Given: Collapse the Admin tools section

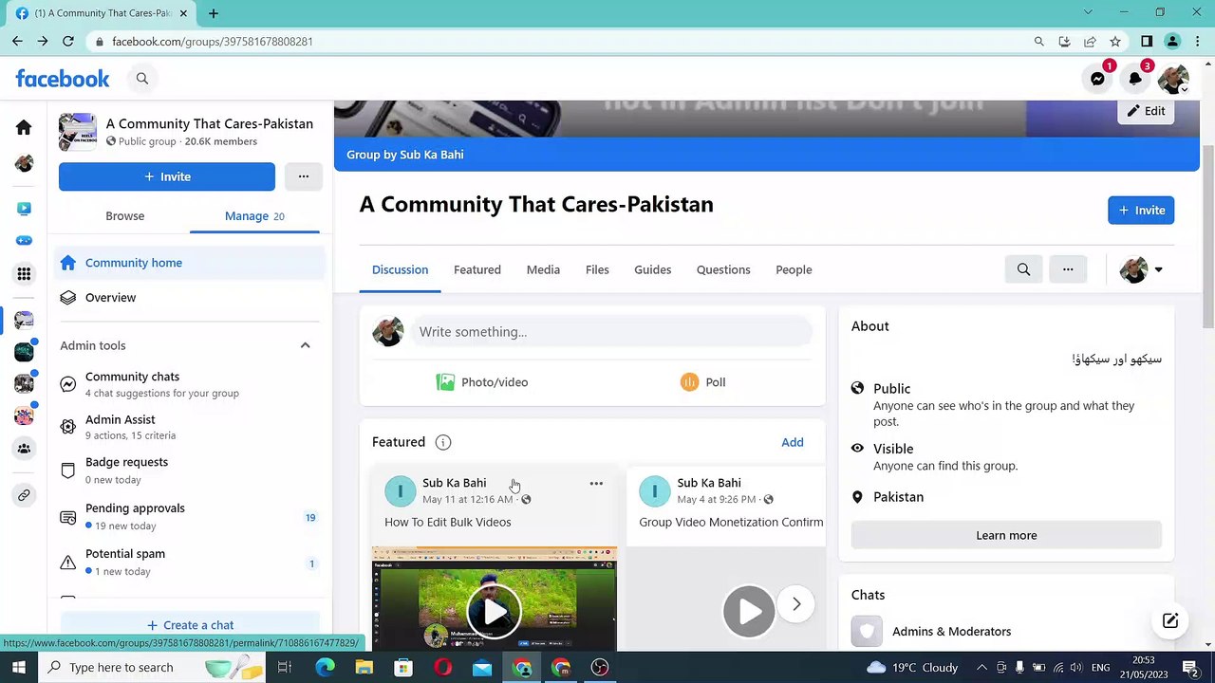Looking at the screenshot, I should pyautogui.click(x=305, y=345).
